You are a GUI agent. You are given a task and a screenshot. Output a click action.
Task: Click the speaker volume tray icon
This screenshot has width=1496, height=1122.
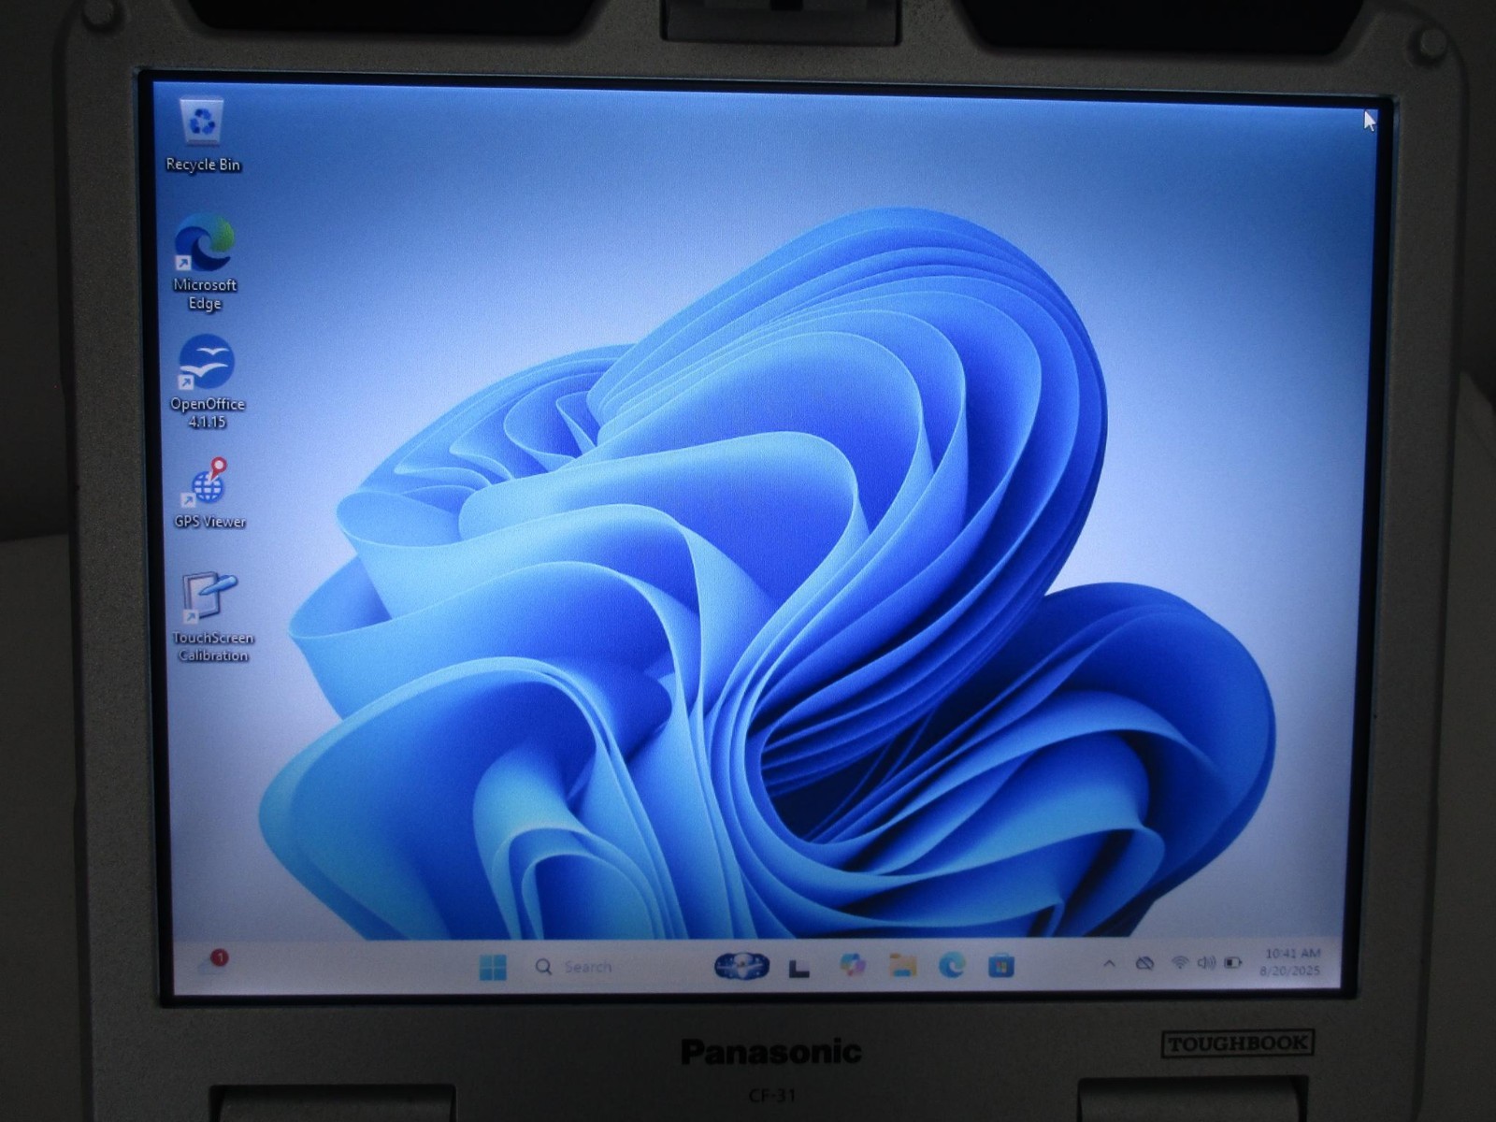[1206, 962]
